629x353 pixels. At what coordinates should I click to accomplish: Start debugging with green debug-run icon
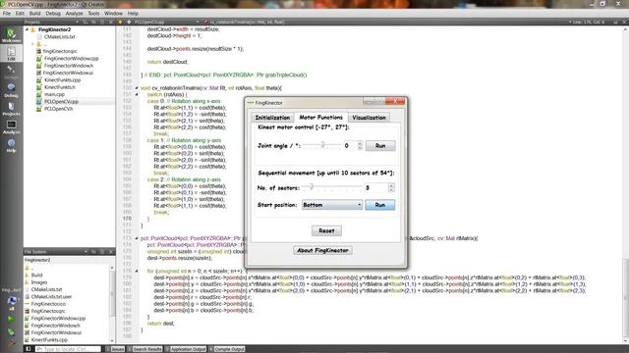pyautogui.click(x=11, y=331)
